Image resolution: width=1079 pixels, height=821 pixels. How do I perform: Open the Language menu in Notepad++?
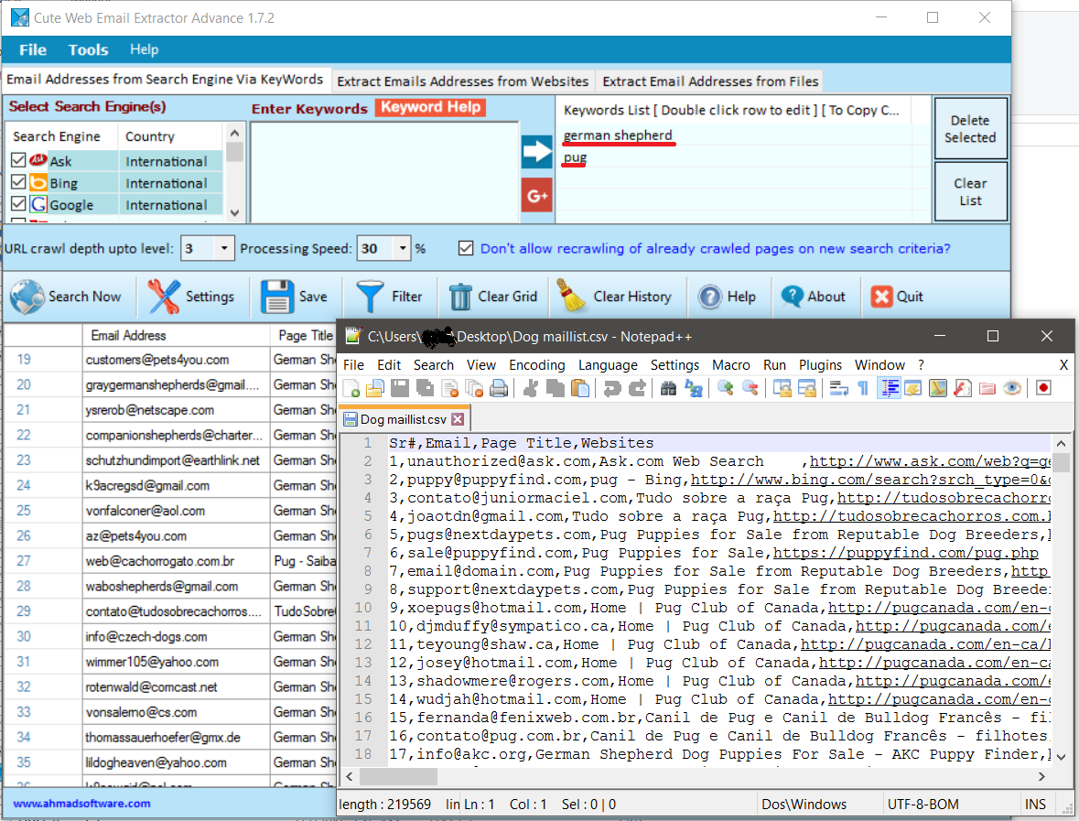coord(608,365)
